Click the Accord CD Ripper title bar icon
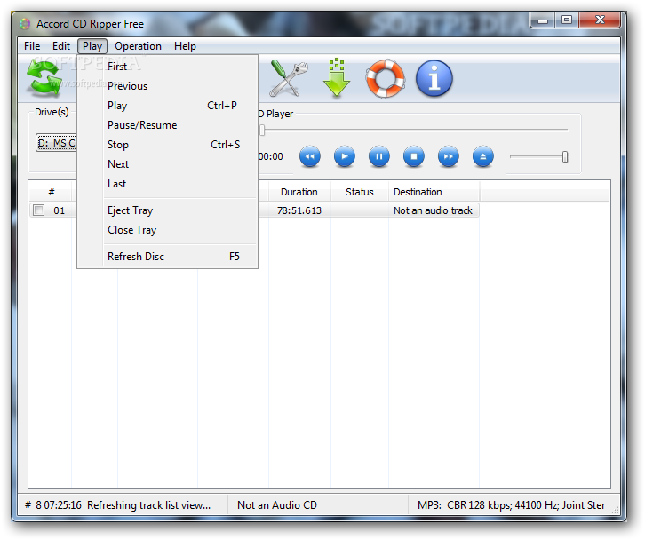 click(25, 24)
